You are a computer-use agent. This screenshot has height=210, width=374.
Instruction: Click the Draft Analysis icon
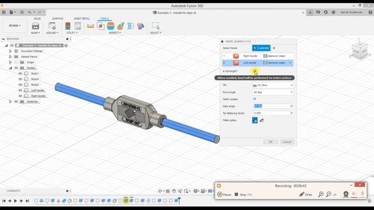point(121,26)
